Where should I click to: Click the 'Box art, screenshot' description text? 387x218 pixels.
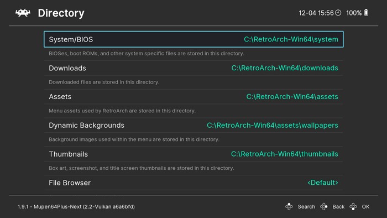point(142,168)
